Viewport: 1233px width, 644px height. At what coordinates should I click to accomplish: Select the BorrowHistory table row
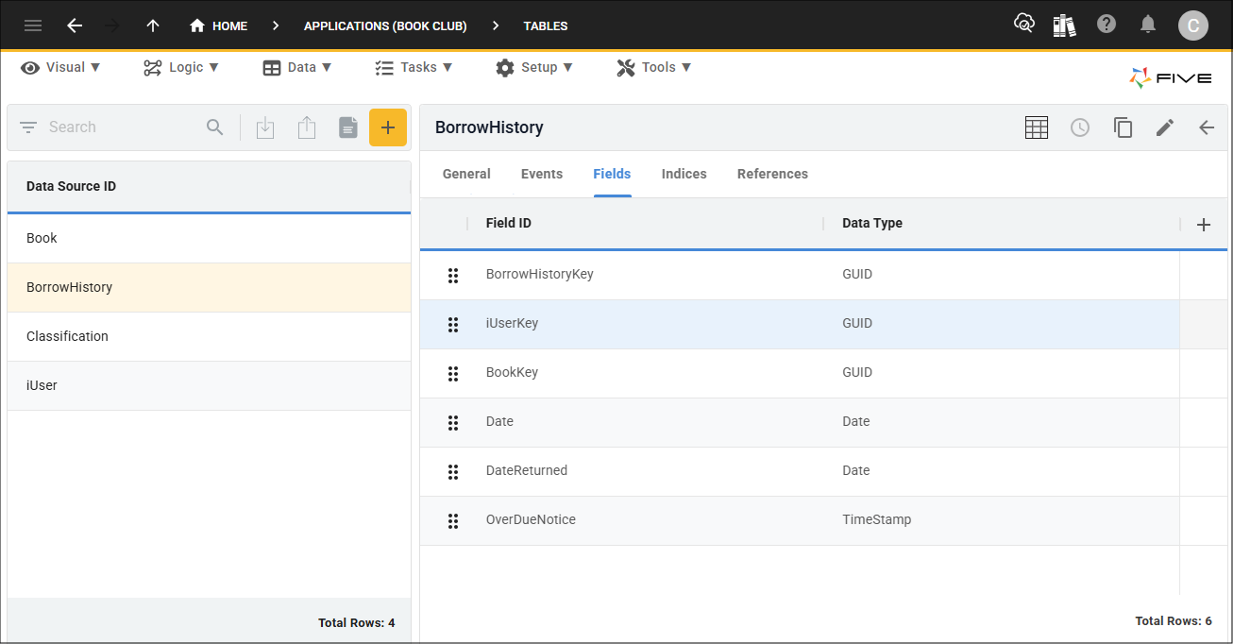click(x=209, y=287)
